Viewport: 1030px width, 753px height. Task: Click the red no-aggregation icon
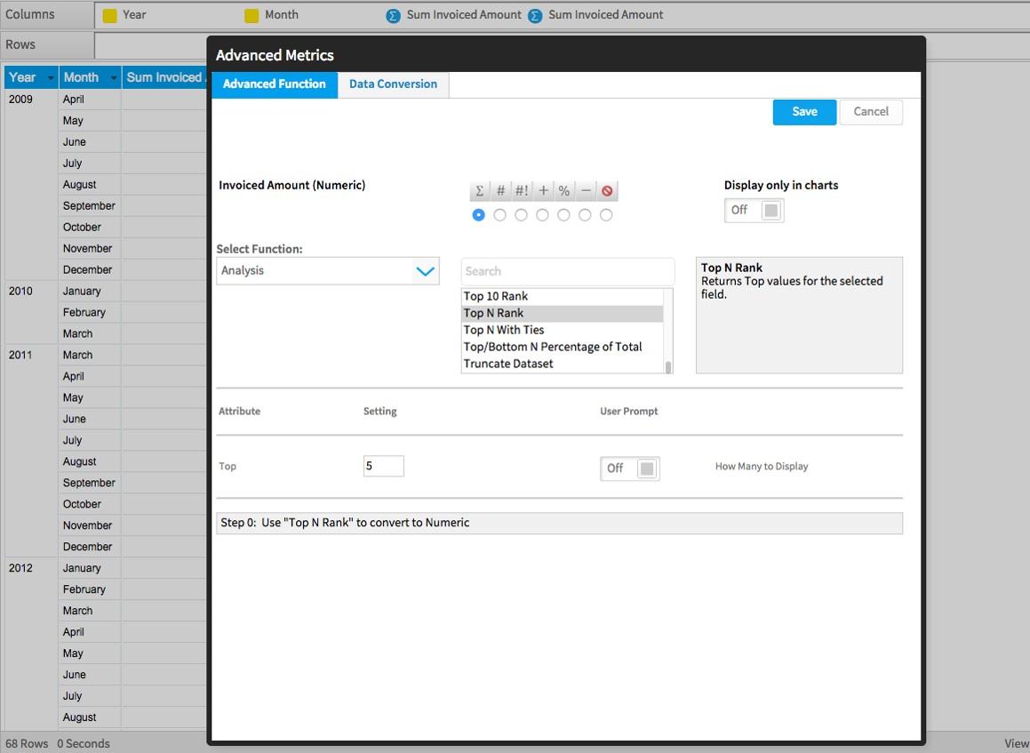tap(607, 190)
